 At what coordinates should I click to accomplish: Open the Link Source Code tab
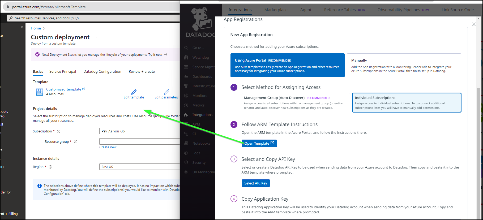[x=458, y=10]
